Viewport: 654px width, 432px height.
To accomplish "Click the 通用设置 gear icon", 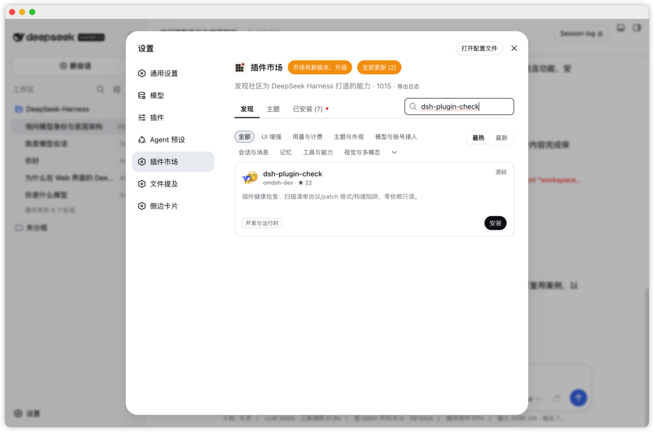I will click(142, 73).
